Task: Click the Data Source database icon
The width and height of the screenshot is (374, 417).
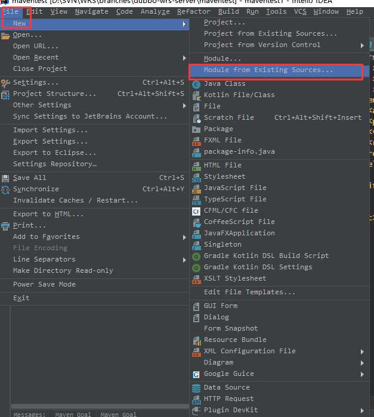Action: click(196, 388)
